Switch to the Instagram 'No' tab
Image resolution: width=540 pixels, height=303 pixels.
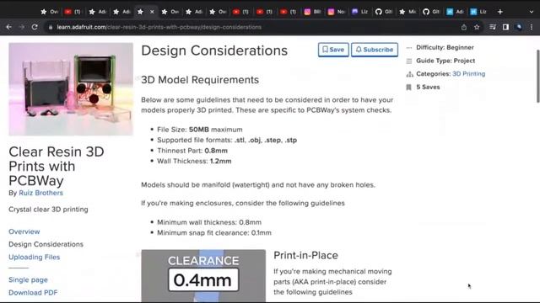pyautogui.click(x=336, y=12)
